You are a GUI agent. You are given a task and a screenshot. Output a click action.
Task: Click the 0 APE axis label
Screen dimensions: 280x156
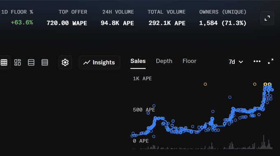[x=141, y=141]
